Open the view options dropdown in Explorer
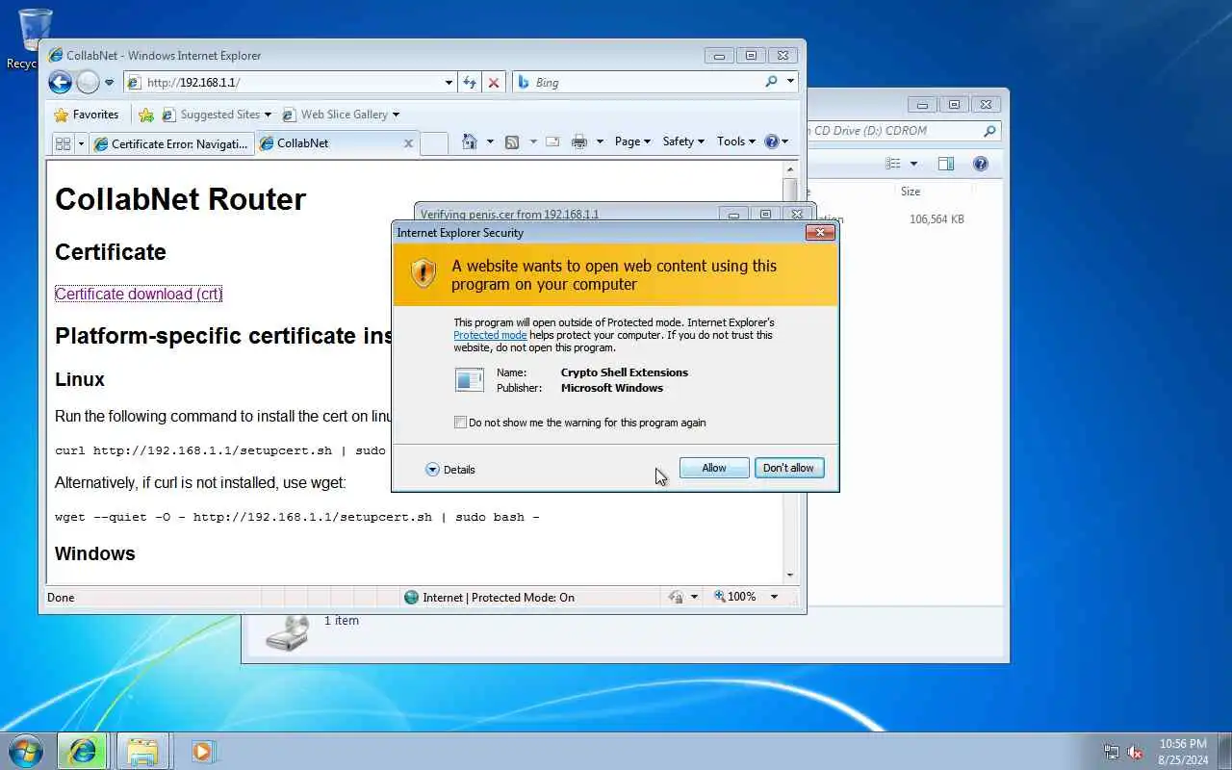Image resolution: width=1232 pixels, height=770 pixels. click(x=913, y=164)
